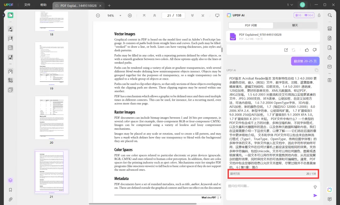Screen dimensions: 340x205
Task: Zoom in using the plus icon
Action: pyautogui.click(x=130, y=15)
